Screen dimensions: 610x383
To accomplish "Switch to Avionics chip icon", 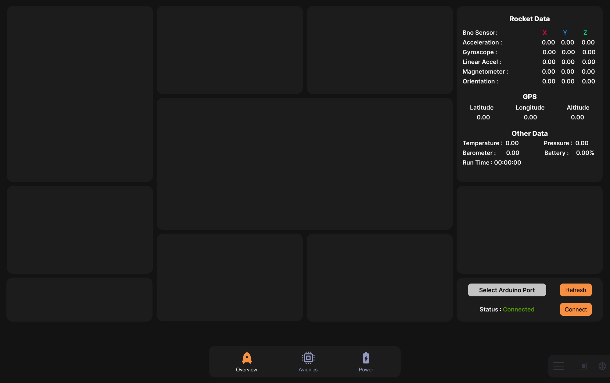I will point(308,358).
